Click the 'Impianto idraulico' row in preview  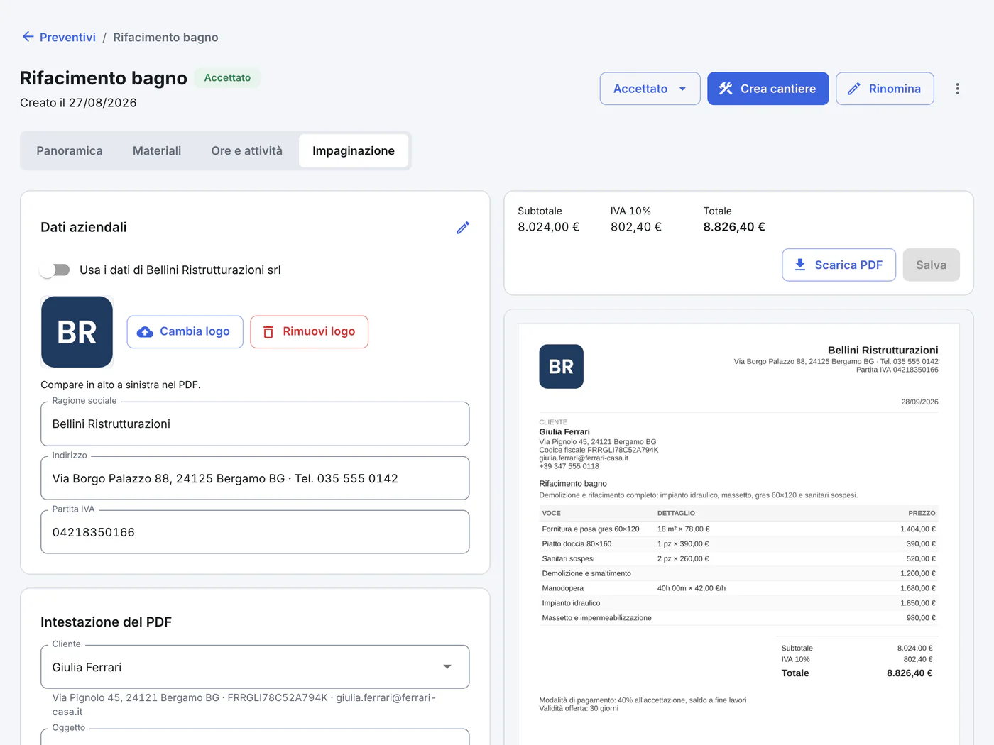click(x=738, y=603)
